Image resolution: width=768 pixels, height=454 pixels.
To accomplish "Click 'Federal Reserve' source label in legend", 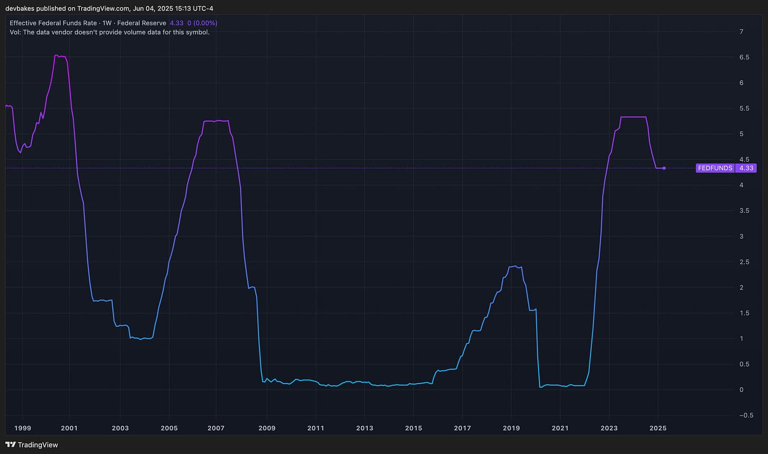I will tap(141, 23).
